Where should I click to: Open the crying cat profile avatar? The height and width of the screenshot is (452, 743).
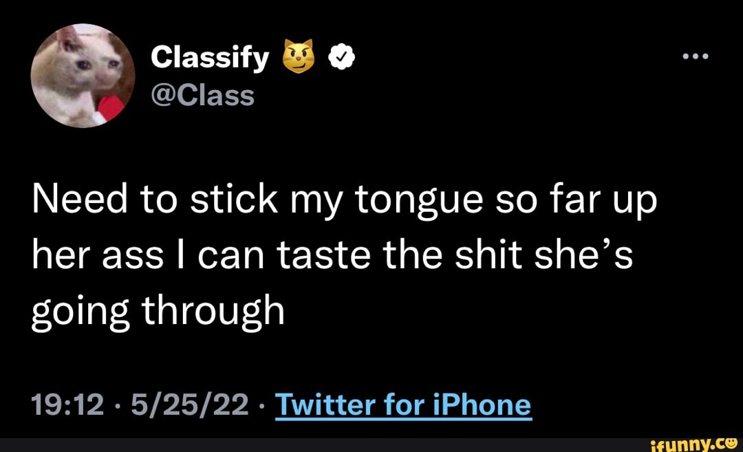(x=83, y=76)
